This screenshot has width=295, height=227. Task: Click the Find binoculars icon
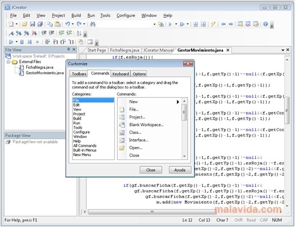(93, 24)
